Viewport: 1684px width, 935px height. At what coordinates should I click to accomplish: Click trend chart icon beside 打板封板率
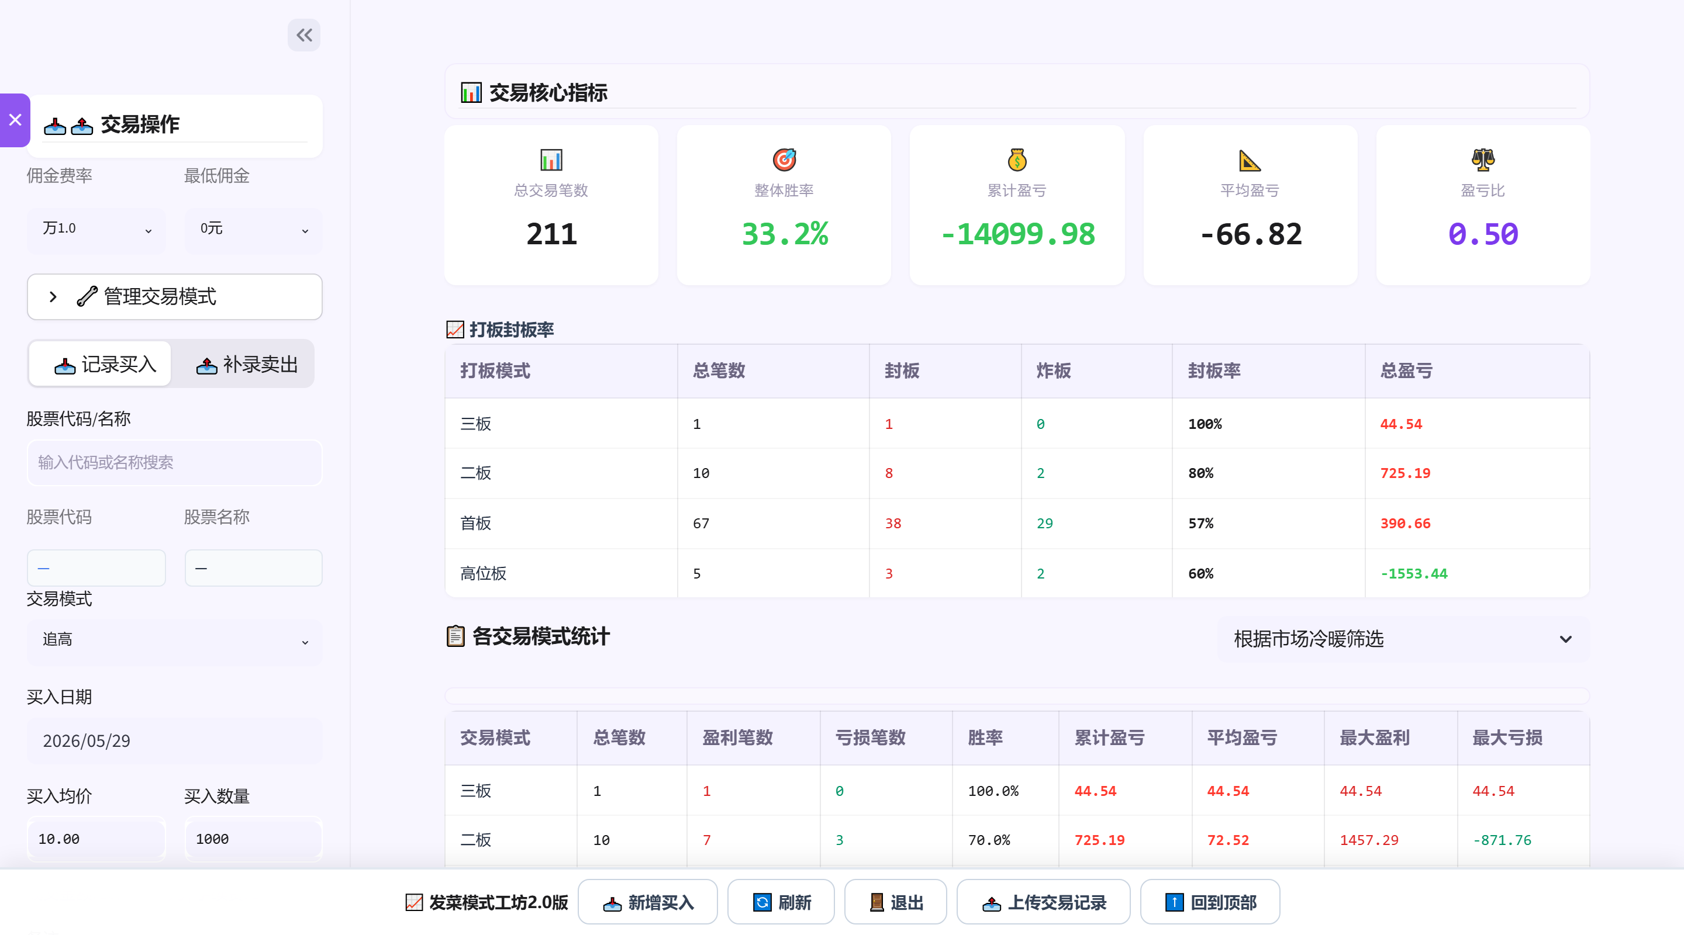click(x=455, y=330)
